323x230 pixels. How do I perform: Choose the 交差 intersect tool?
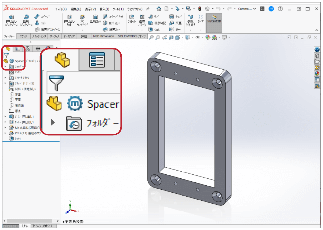coord(175,23)
